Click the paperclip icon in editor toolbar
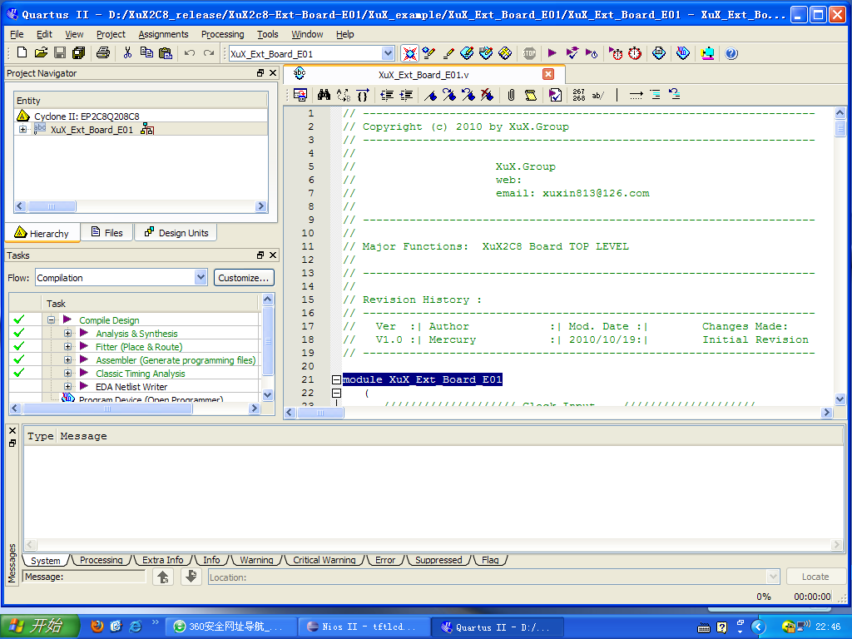 tap(511, 95)
